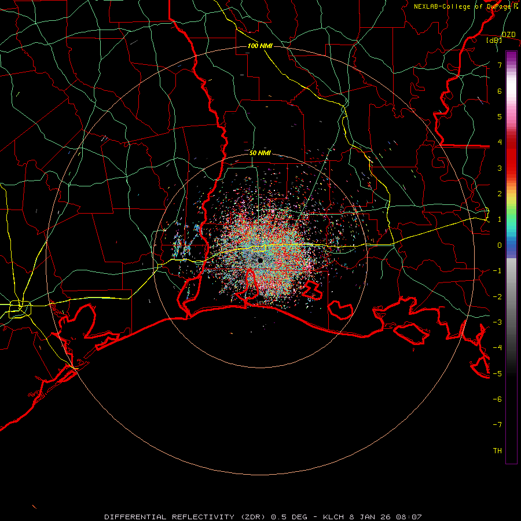Select the 0 tick label on color scale

(x=500, y=245)
